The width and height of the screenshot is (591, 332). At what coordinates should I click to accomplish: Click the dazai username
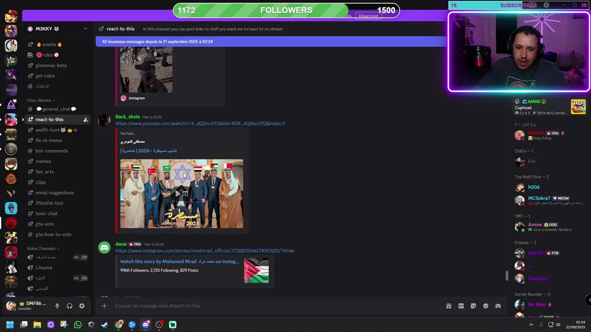[121, 244]
